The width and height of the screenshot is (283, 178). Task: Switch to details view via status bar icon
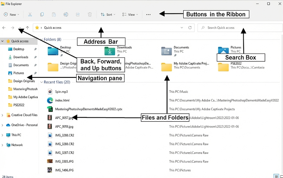(x=276, y=176)
